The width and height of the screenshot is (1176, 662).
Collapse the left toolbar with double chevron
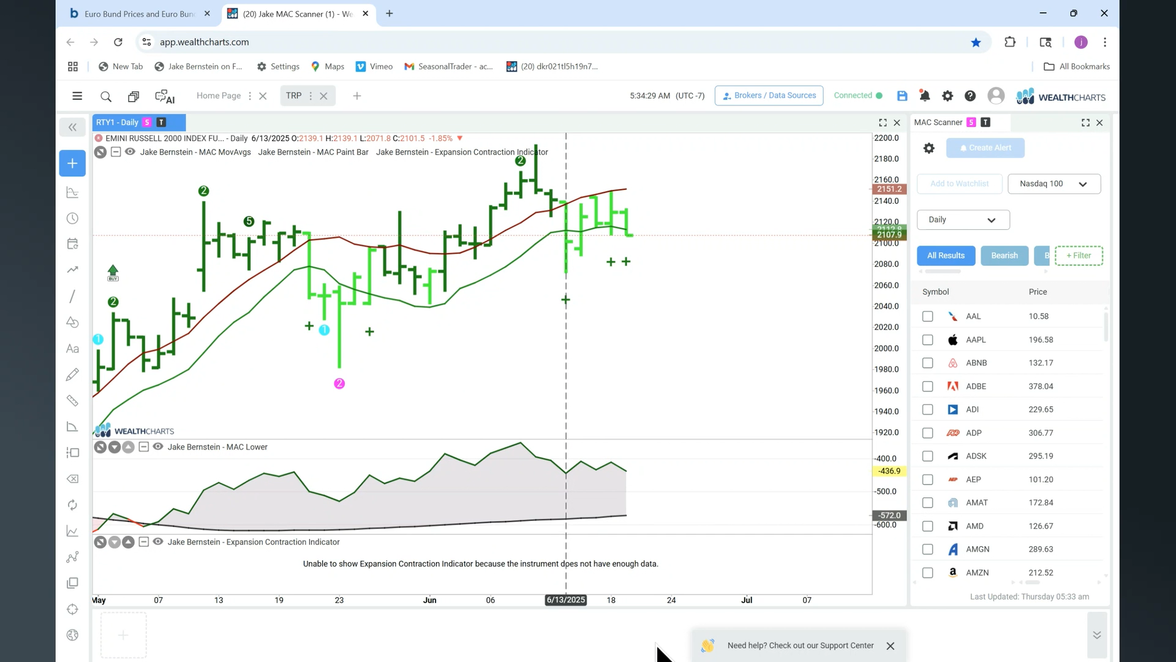click(72, 127)
